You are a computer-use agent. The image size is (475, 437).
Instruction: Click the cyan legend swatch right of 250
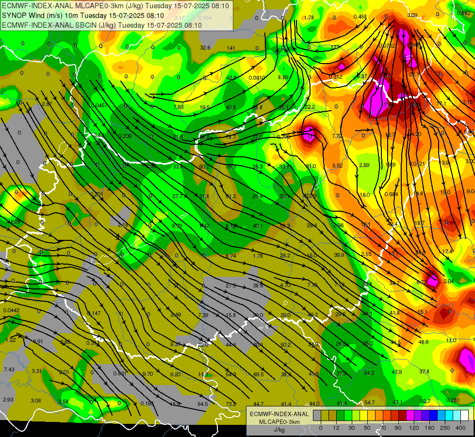tap(449, 415)
